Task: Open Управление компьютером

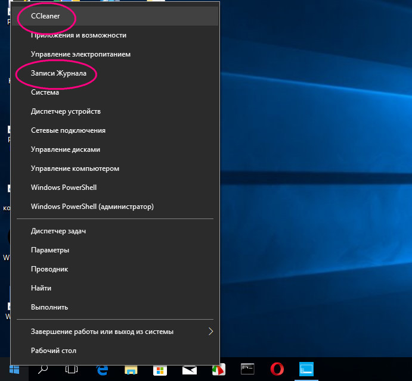Action: pyautogui.click(x=115, y=168)
